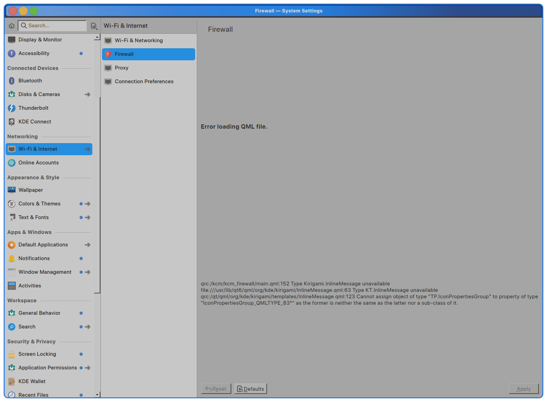The width and height of the screenshot is (547, 402).
Task: Click the Firewall shield icon
Action: (x=108, y=54)
